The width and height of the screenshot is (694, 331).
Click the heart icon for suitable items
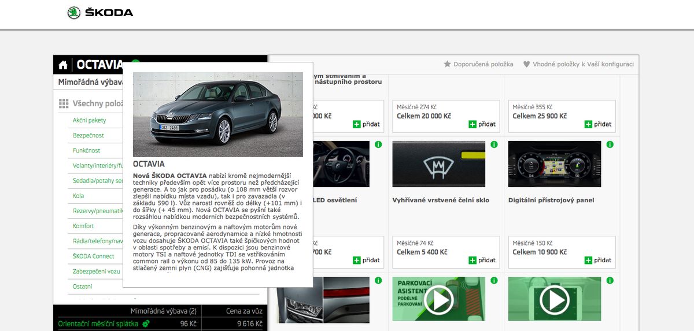pyautogui.click(x=526, y=64)
